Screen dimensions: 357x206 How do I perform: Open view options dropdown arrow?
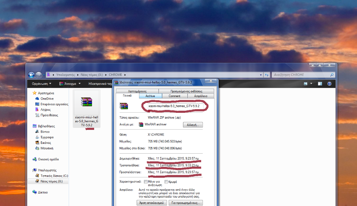point(311,84)
